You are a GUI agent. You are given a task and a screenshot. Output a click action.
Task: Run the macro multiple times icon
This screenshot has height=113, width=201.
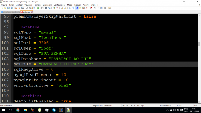(x=101, y=8)
